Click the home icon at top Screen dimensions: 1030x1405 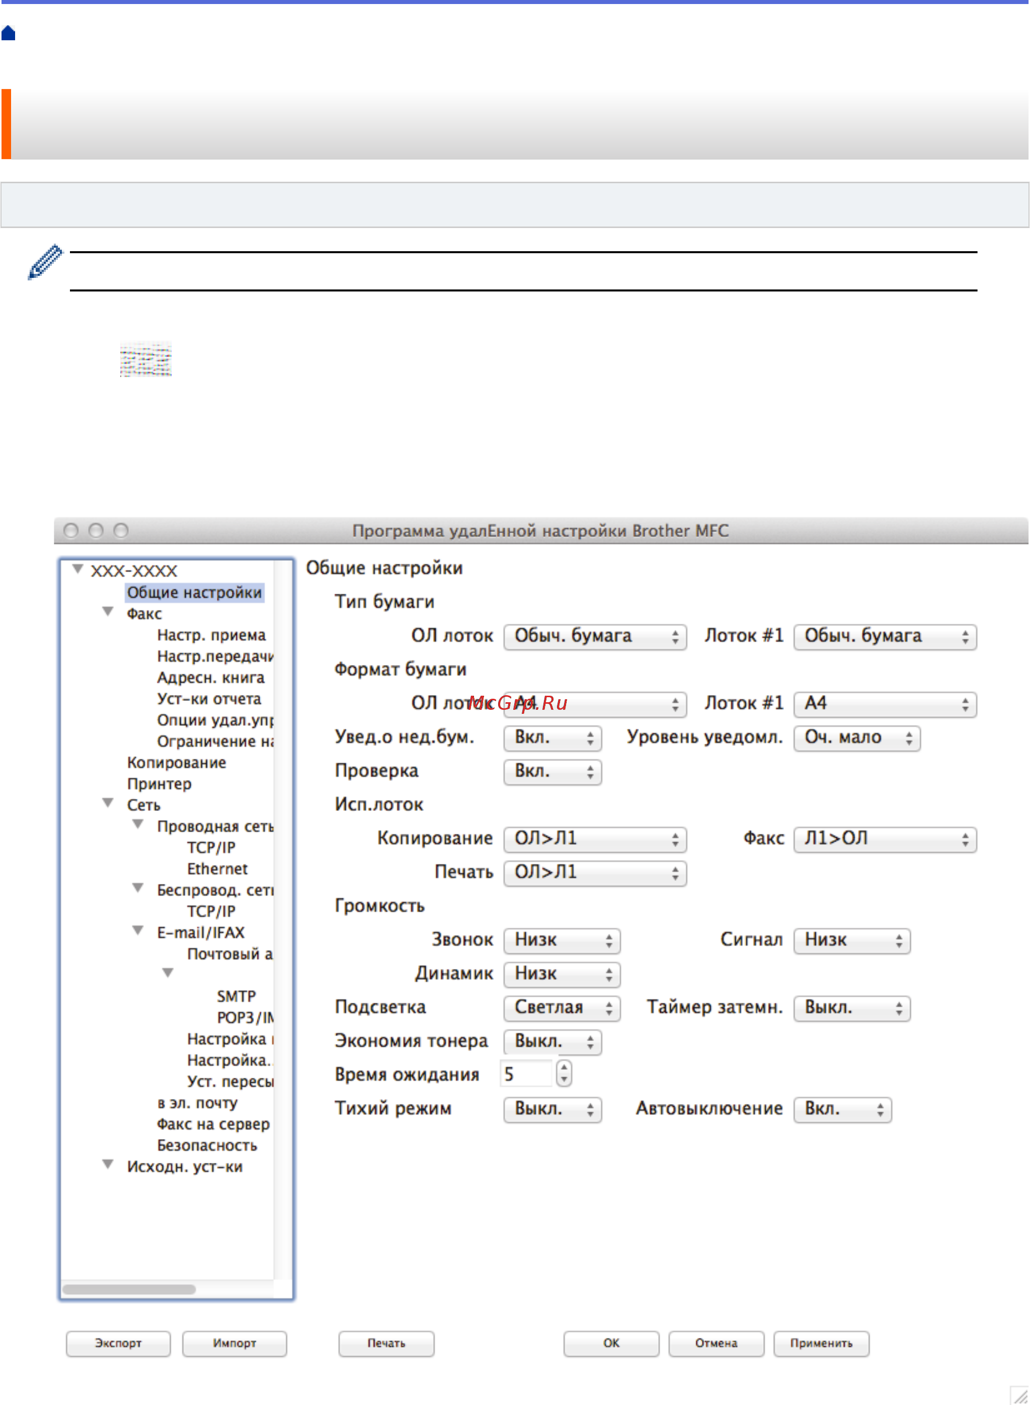tap(8, 33)
